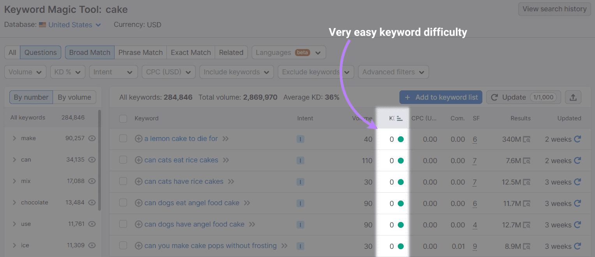The width and height of the screenshot is (595, 257).
Task: Open the KD % filter dropdown
Action: tap(68, 72)
